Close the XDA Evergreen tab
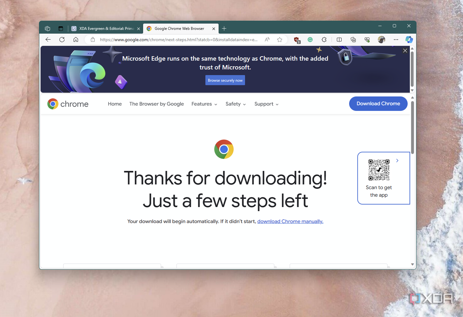 pyautogui.click(x=138, y=29)
